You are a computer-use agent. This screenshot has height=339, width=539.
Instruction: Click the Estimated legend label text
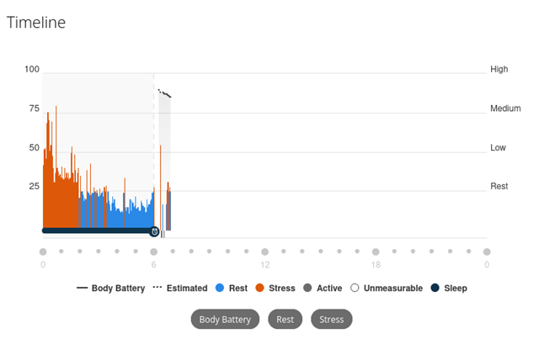(187, 288)
